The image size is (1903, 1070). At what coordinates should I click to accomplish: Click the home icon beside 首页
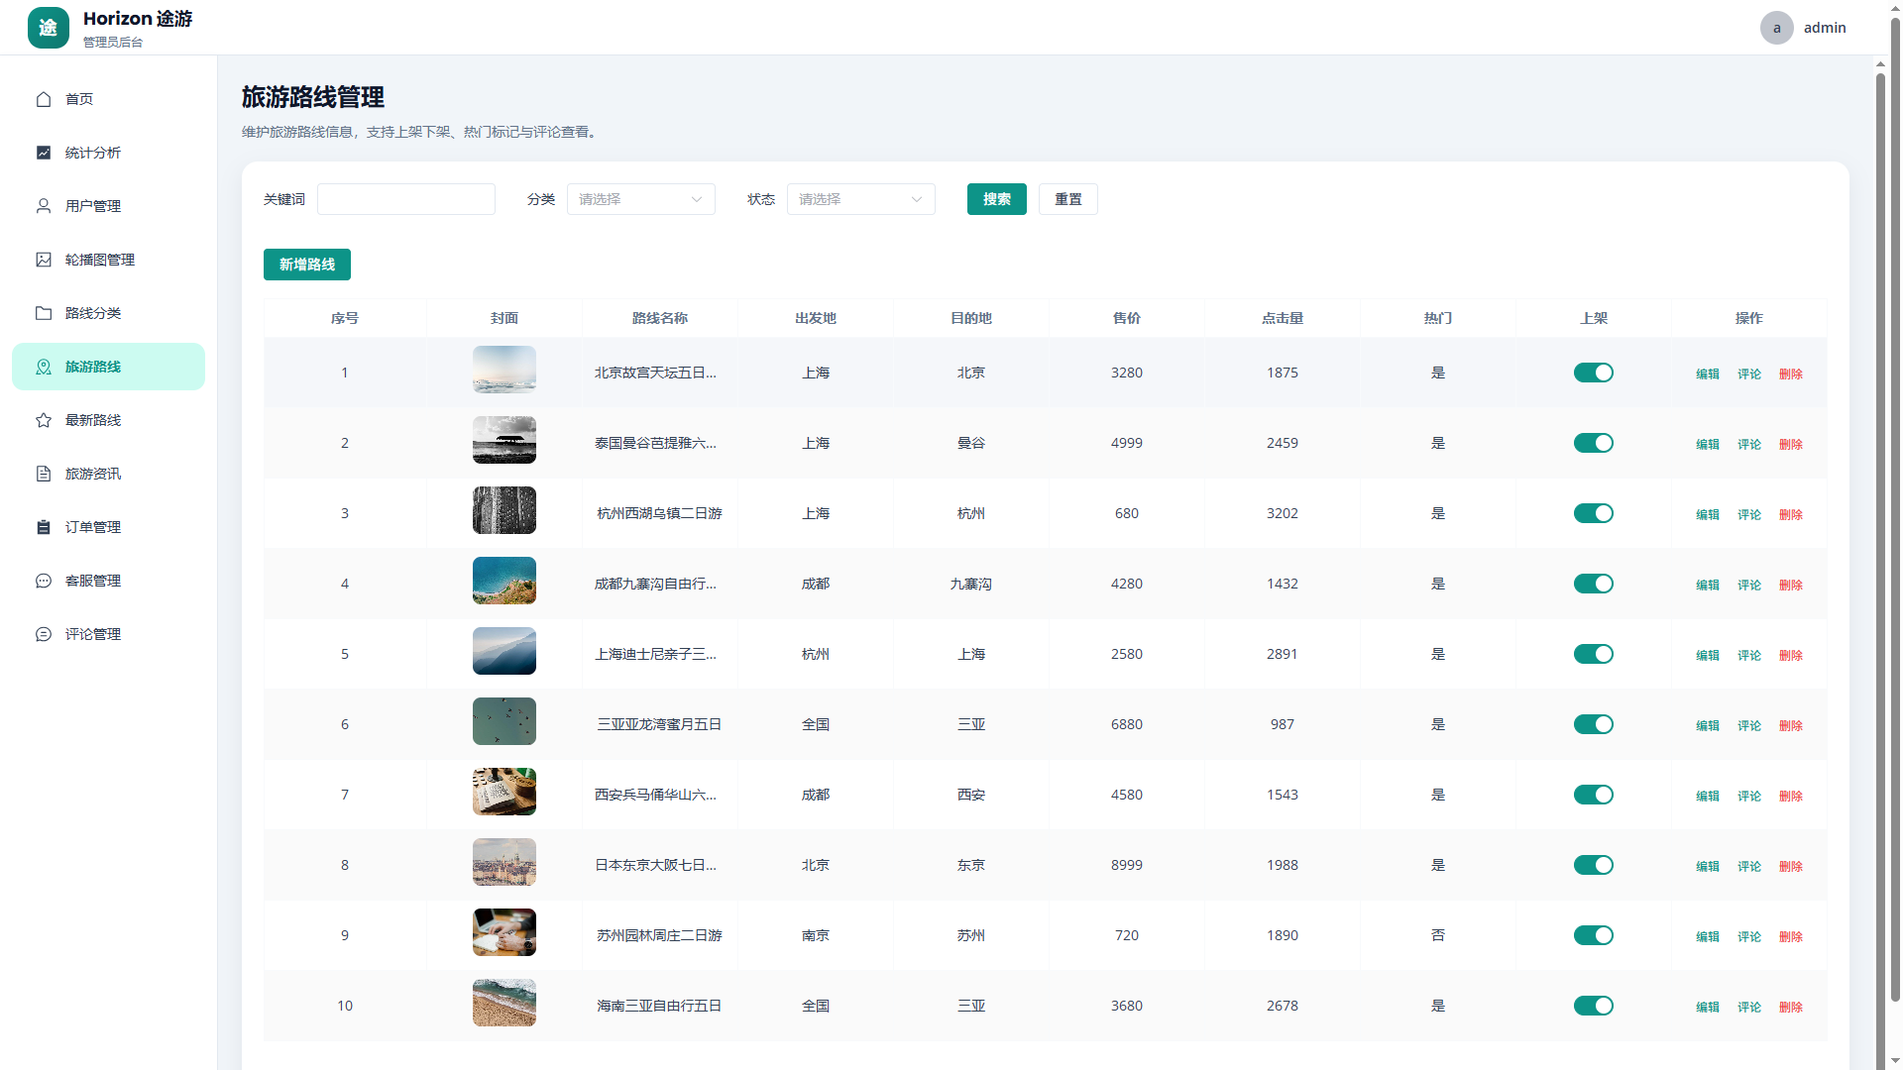(x=44, y=99)
